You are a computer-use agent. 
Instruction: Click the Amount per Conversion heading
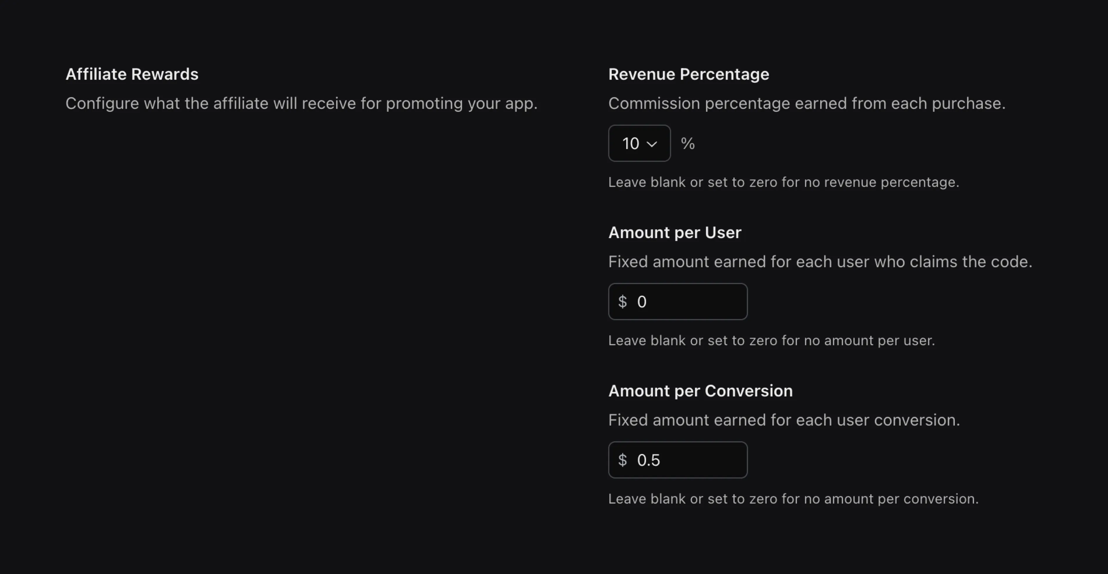(x=700, y=390)
